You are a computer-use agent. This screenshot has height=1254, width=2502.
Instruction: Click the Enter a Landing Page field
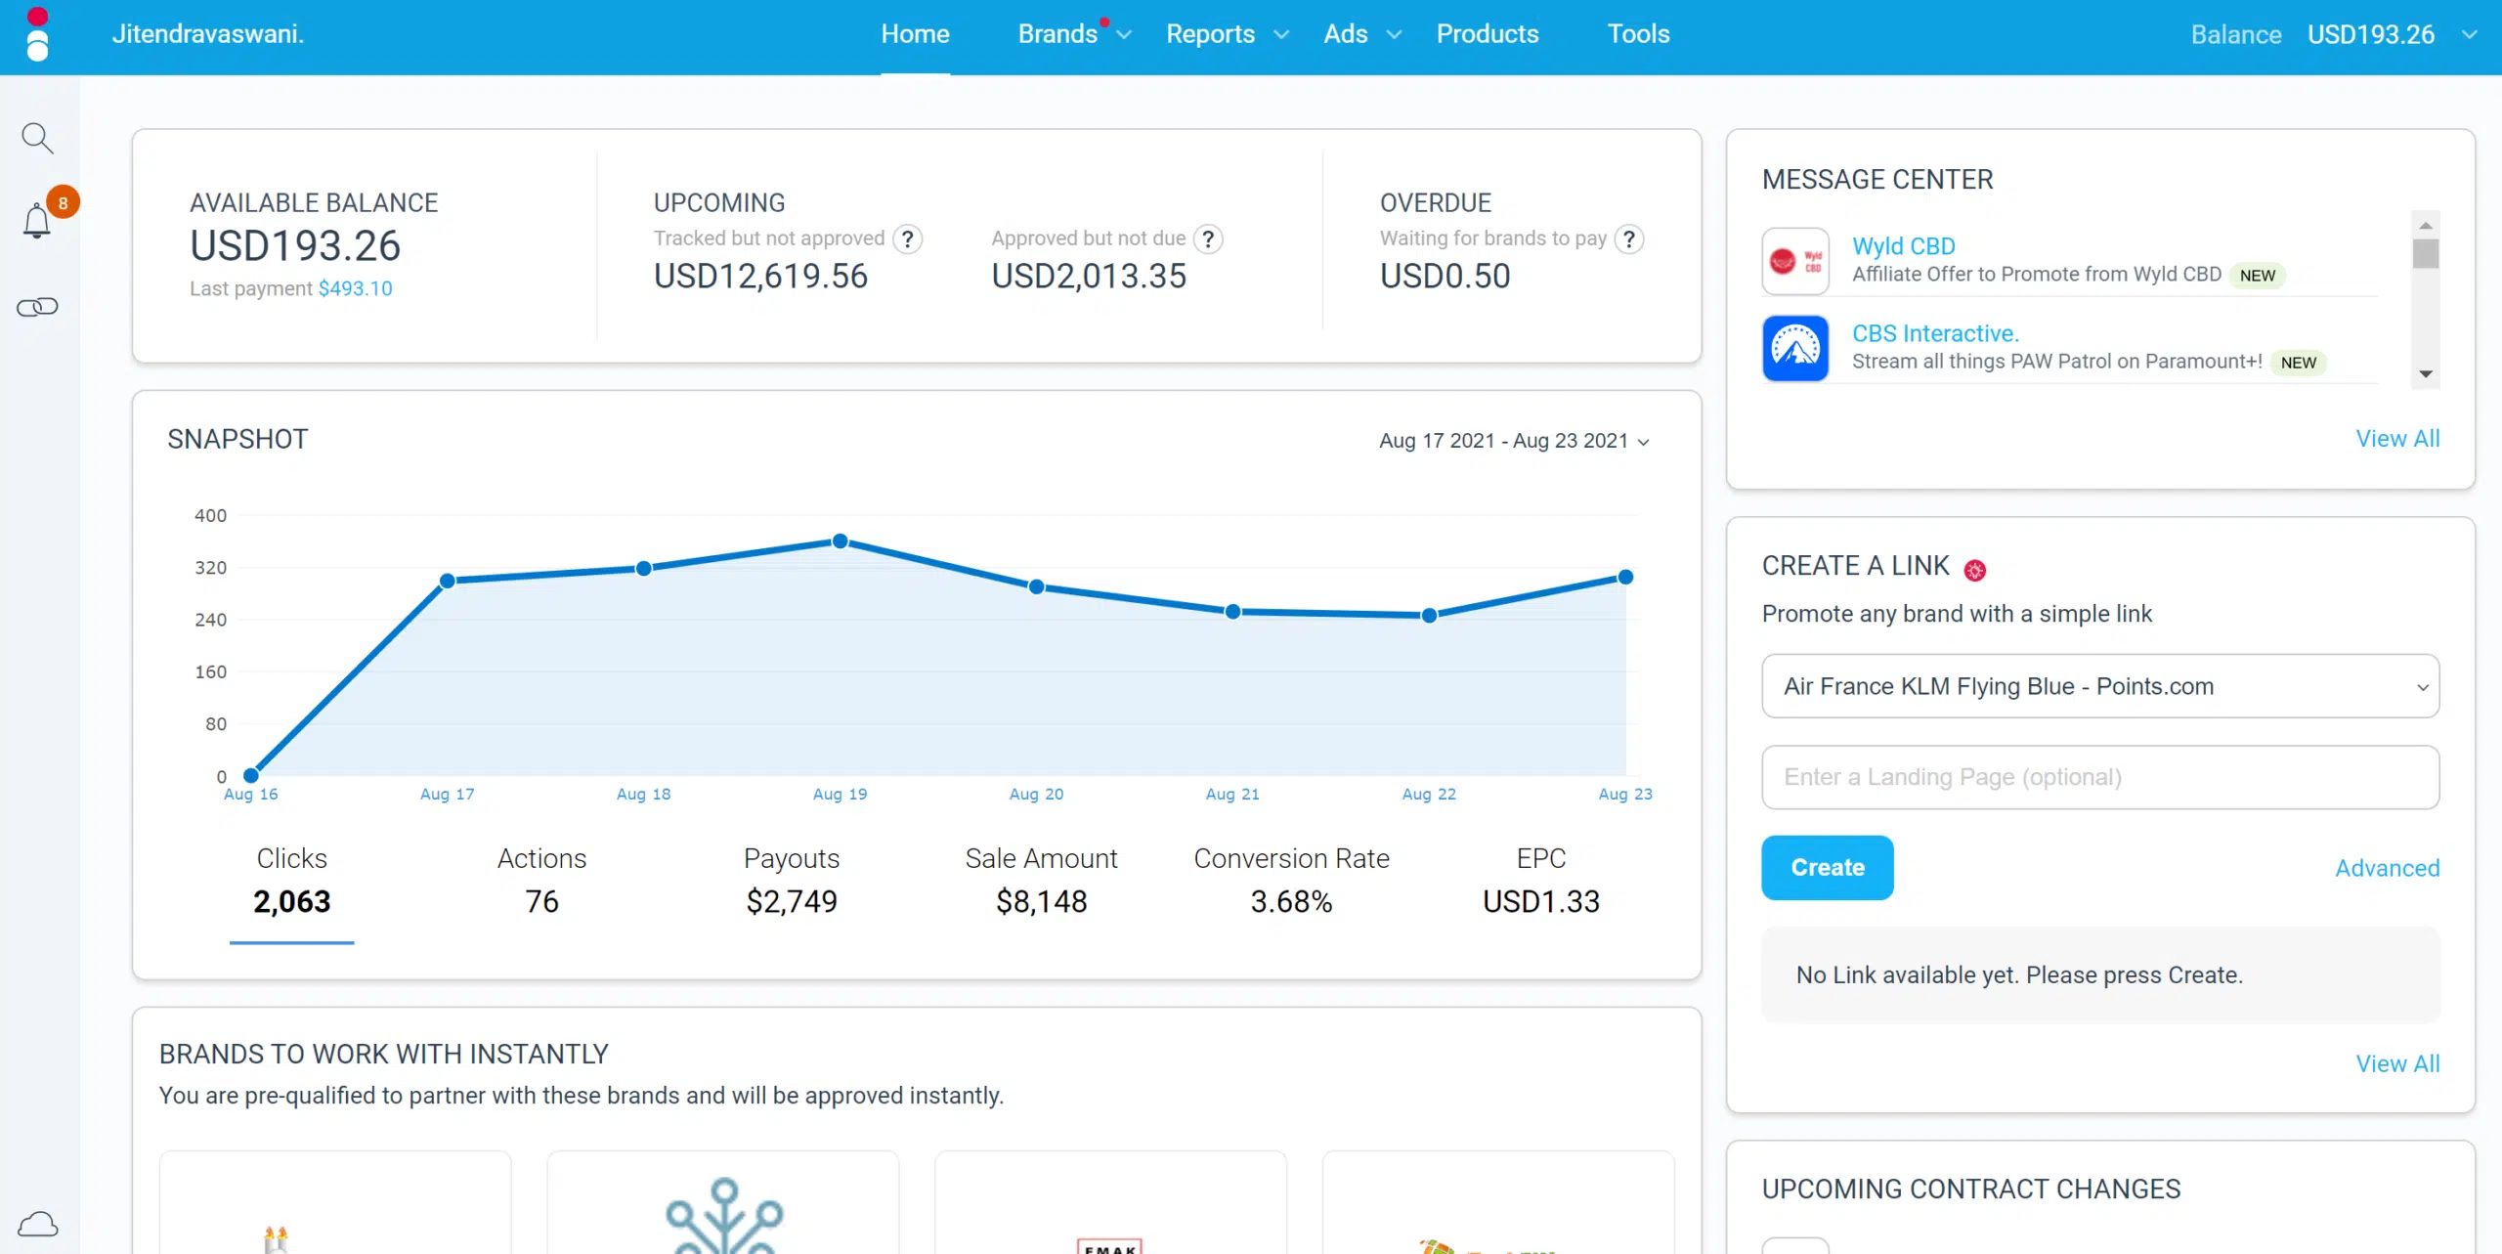pos(2099,777)
